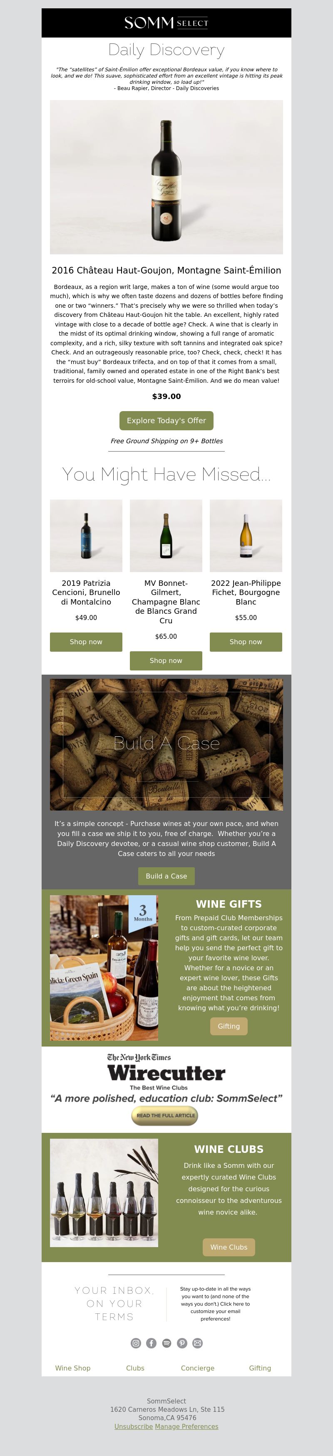Click the Build A Case corks banner
The image size is (333, 1456).
[166, 744]
